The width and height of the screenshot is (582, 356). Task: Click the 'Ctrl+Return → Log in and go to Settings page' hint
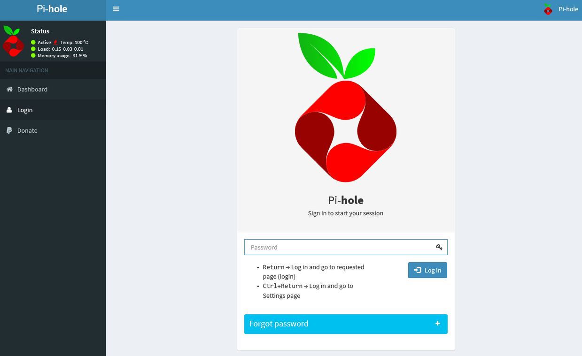308,291
